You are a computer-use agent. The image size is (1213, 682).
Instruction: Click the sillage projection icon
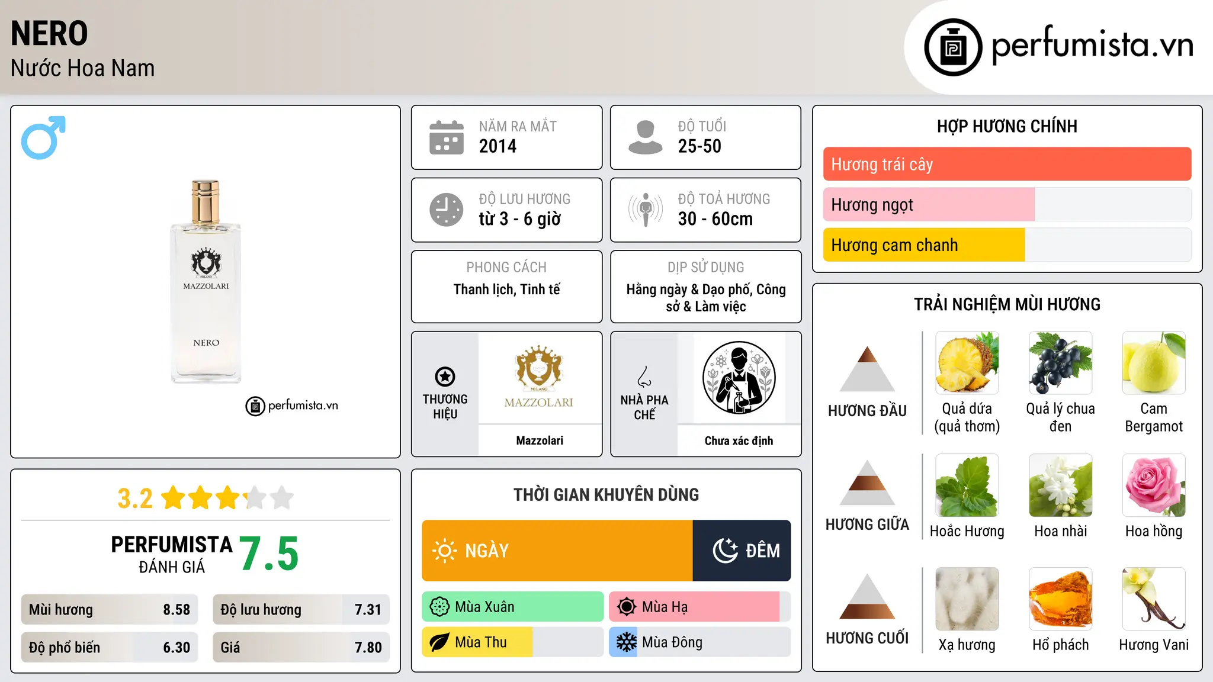tap(646, 210)
